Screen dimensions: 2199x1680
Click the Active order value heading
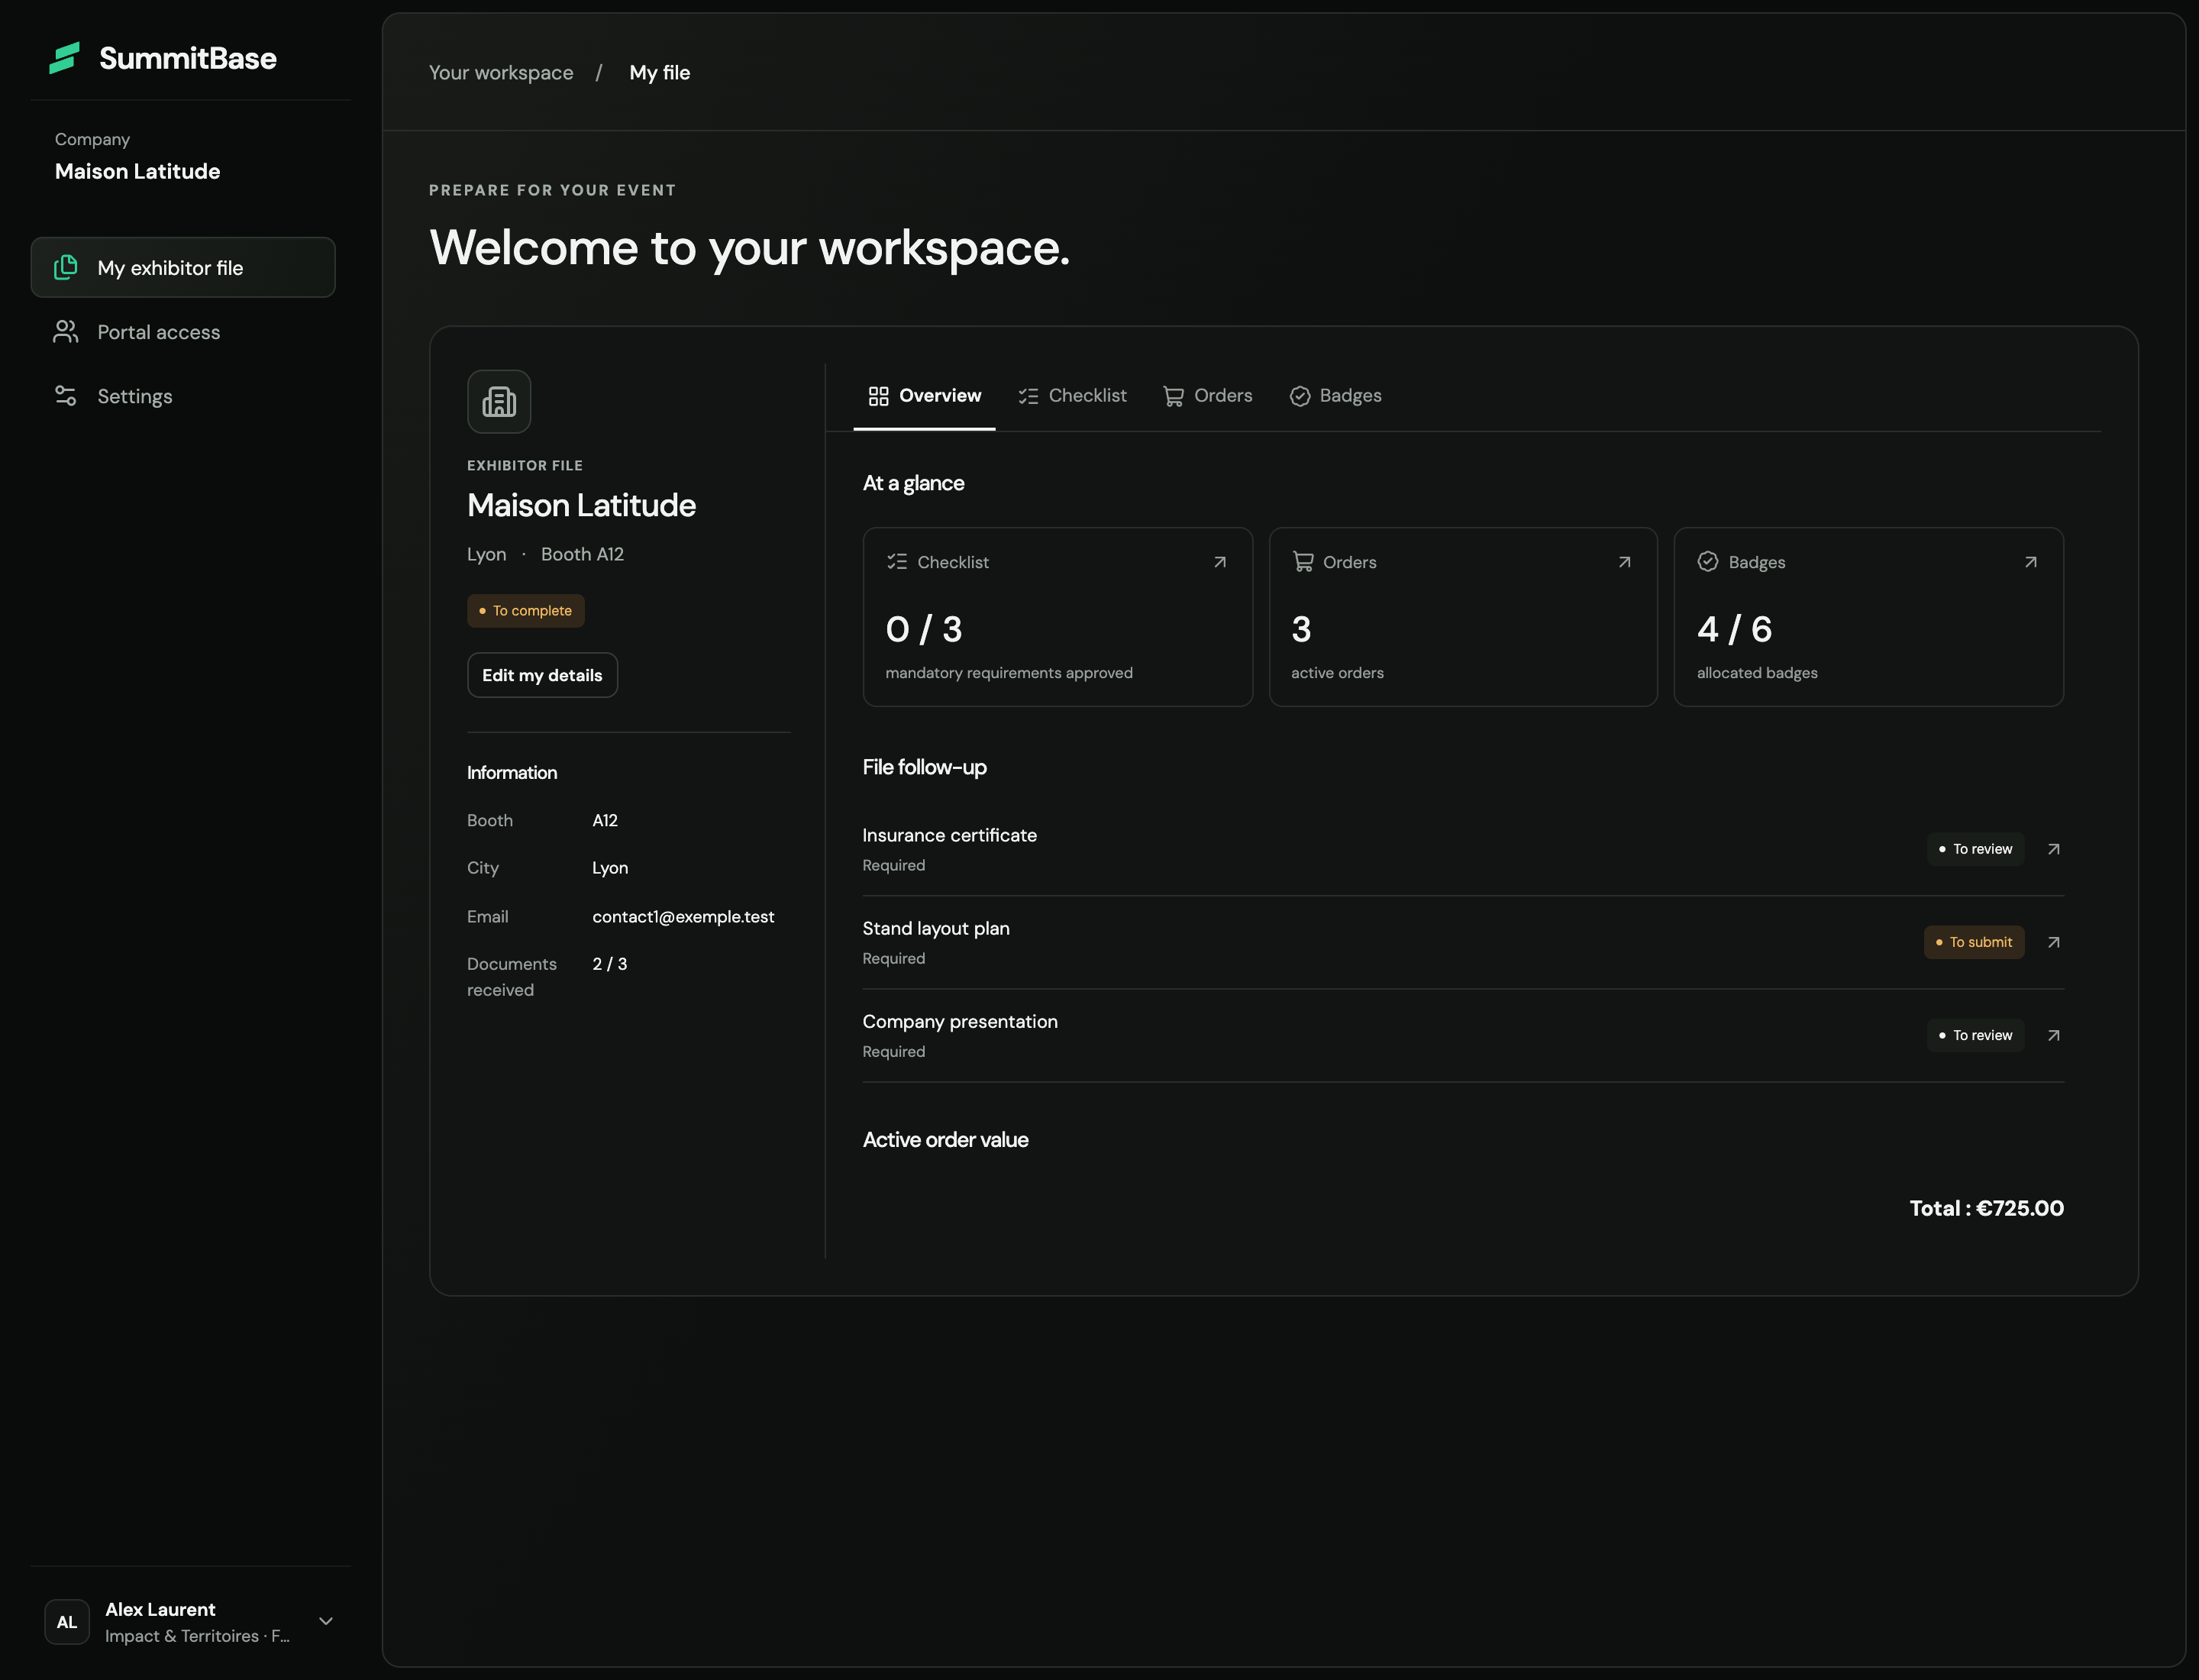tap(945, 1140)
